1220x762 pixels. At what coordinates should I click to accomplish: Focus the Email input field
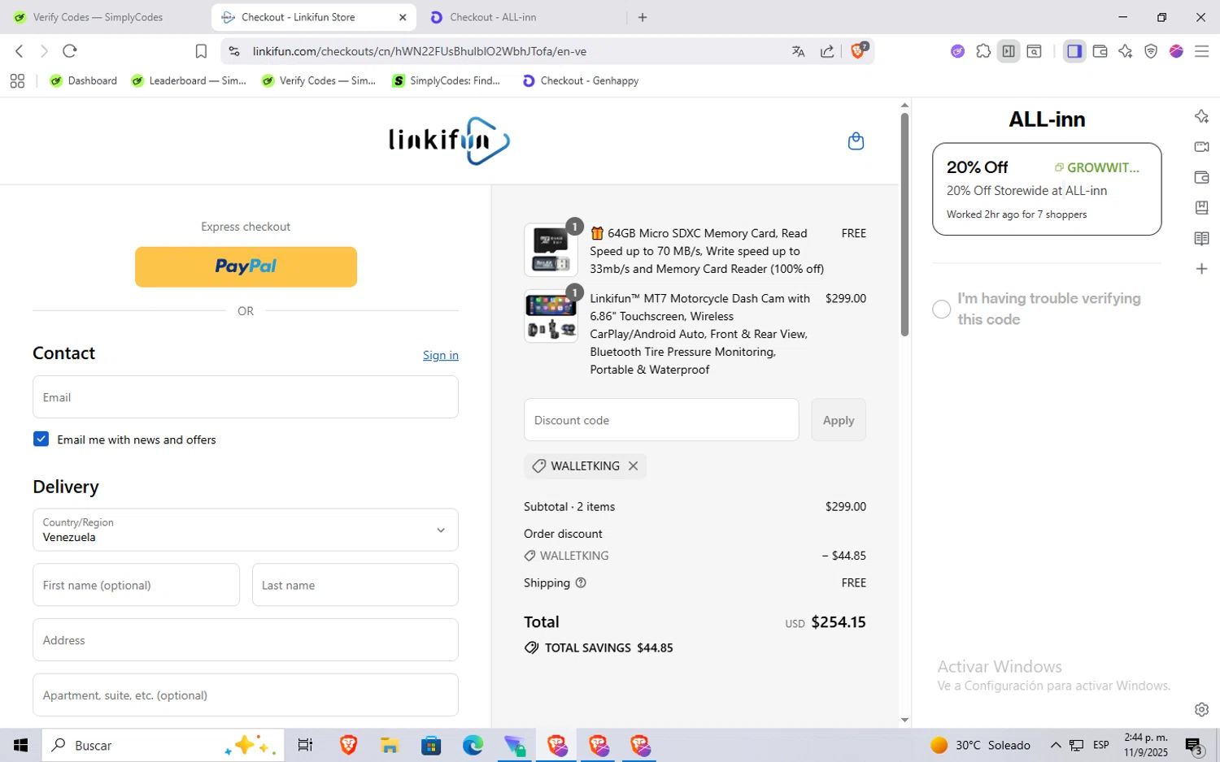point(246,396)
